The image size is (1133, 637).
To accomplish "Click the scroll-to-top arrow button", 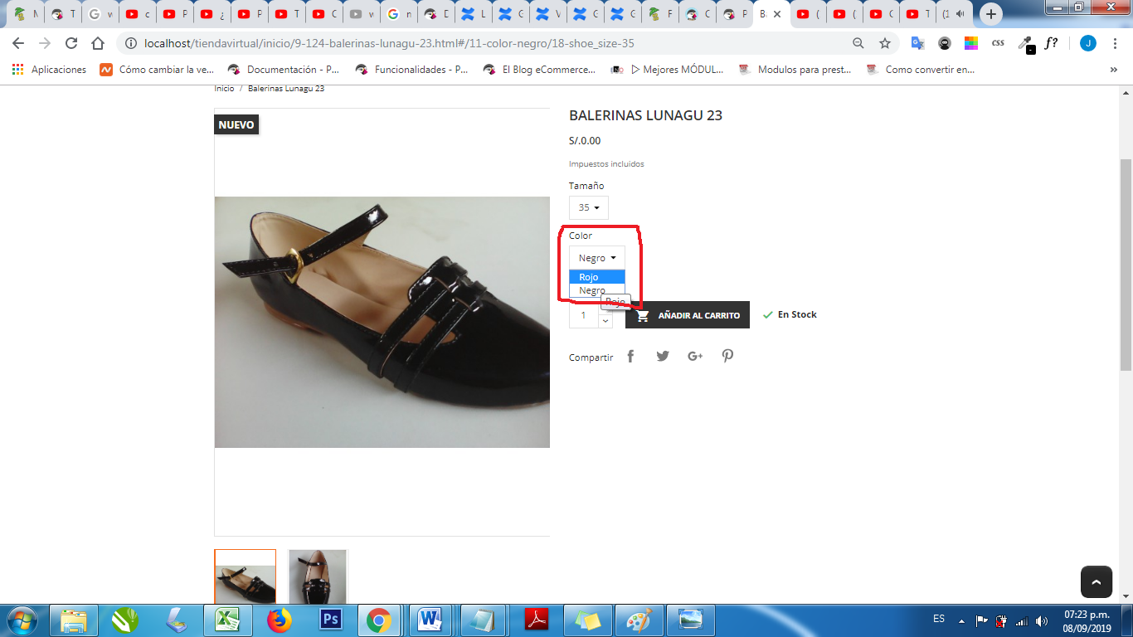I will (1096, 582).
